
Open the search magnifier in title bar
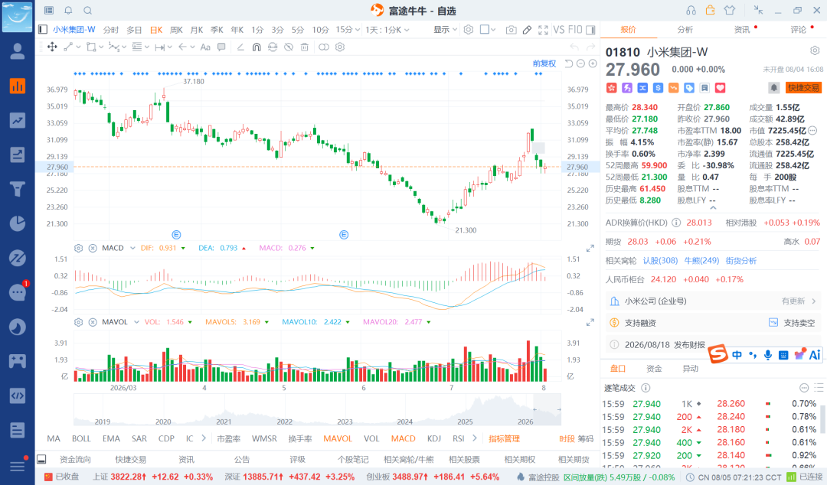pos(87,11)
